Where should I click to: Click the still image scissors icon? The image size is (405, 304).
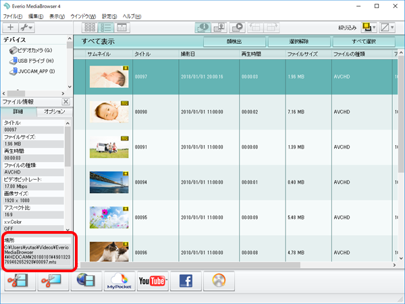tap(53, 281)
